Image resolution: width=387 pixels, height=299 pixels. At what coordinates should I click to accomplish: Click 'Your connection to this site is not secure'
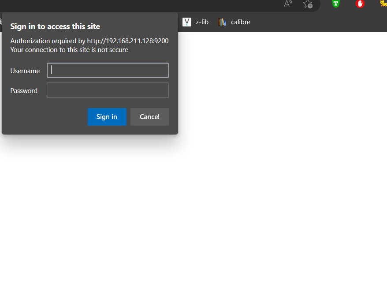pyautogui.click(x=69, y=50)
